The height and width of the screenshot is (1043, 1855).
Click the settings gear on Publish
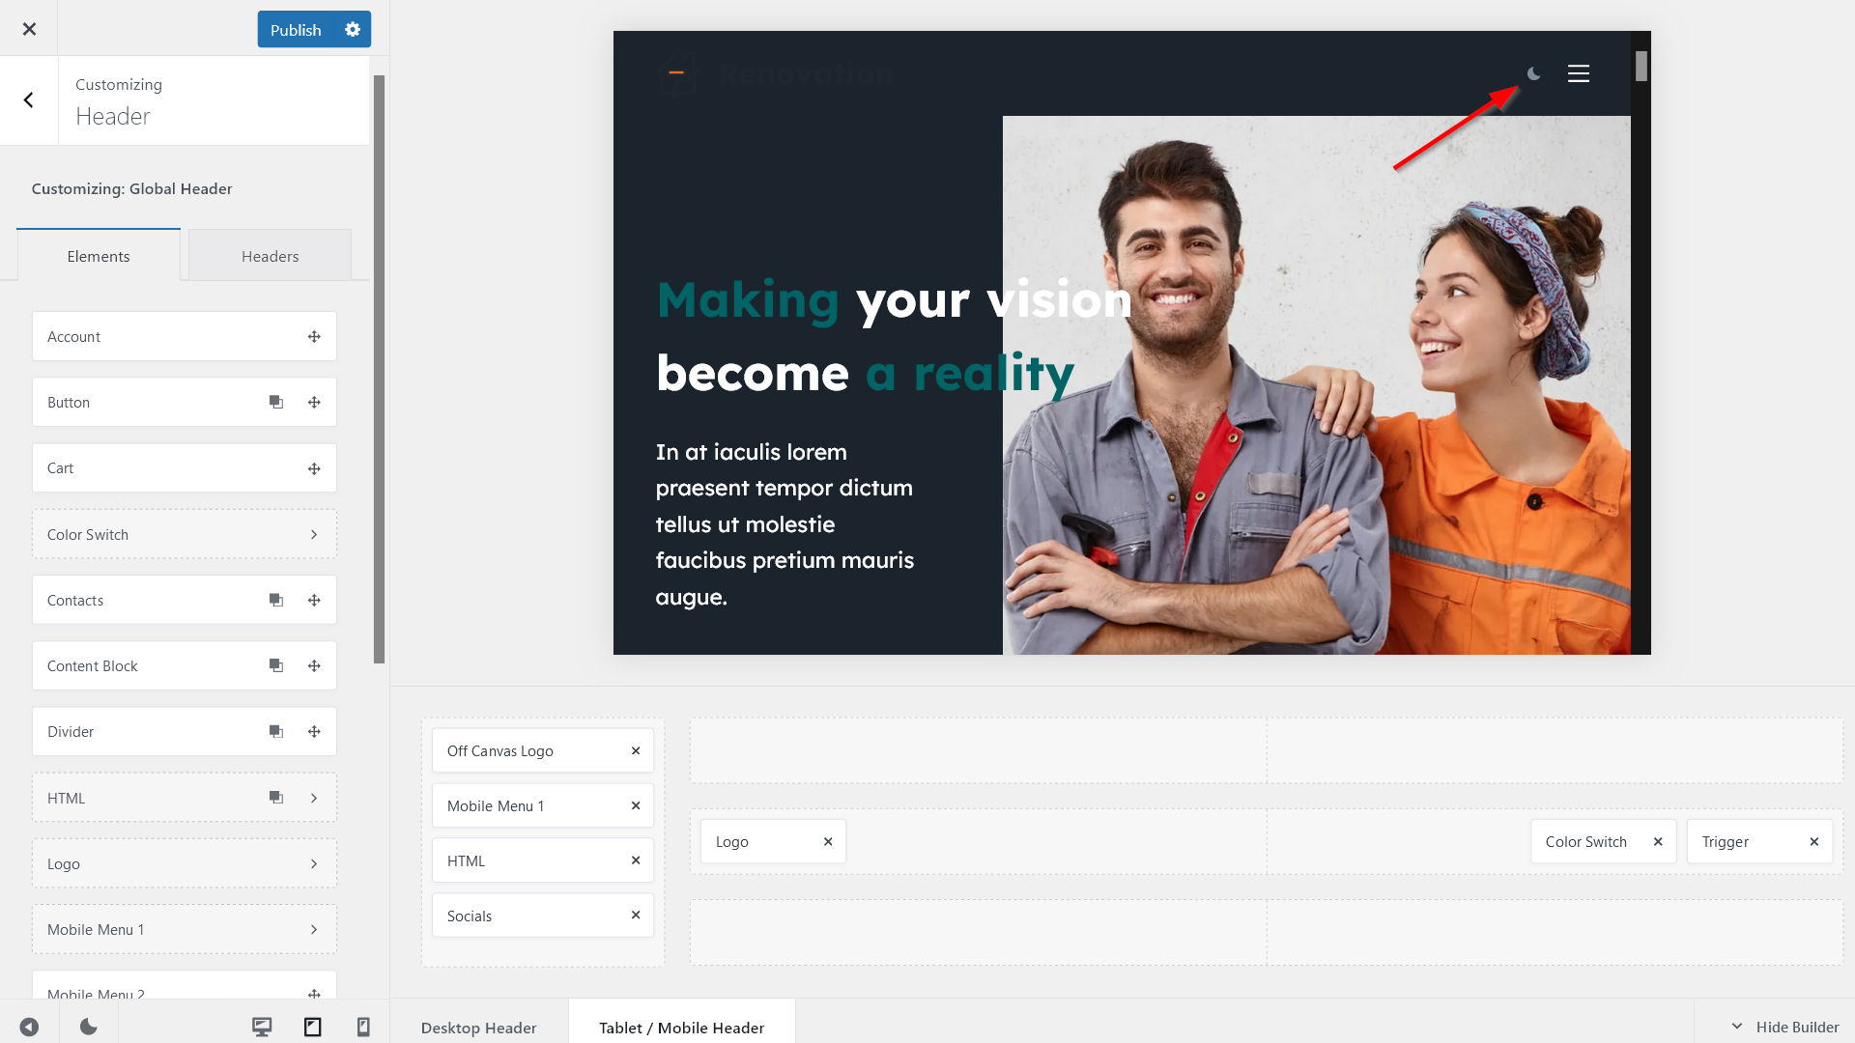point(353,28)
